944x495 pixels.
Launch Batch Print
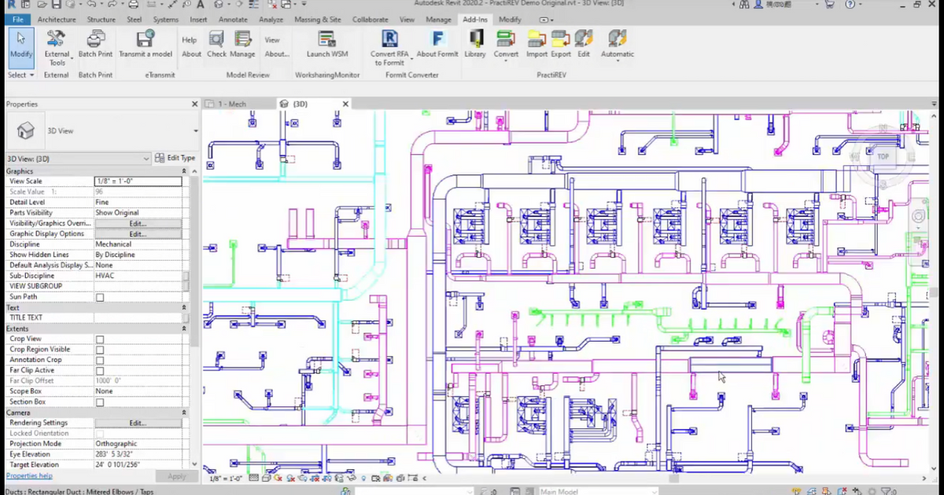(95, 44)
